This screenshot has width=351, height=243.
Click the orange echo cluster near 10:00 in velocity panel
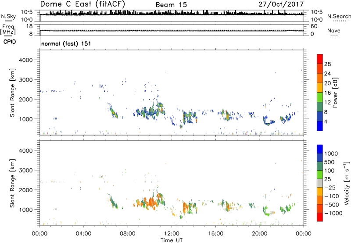150,202
